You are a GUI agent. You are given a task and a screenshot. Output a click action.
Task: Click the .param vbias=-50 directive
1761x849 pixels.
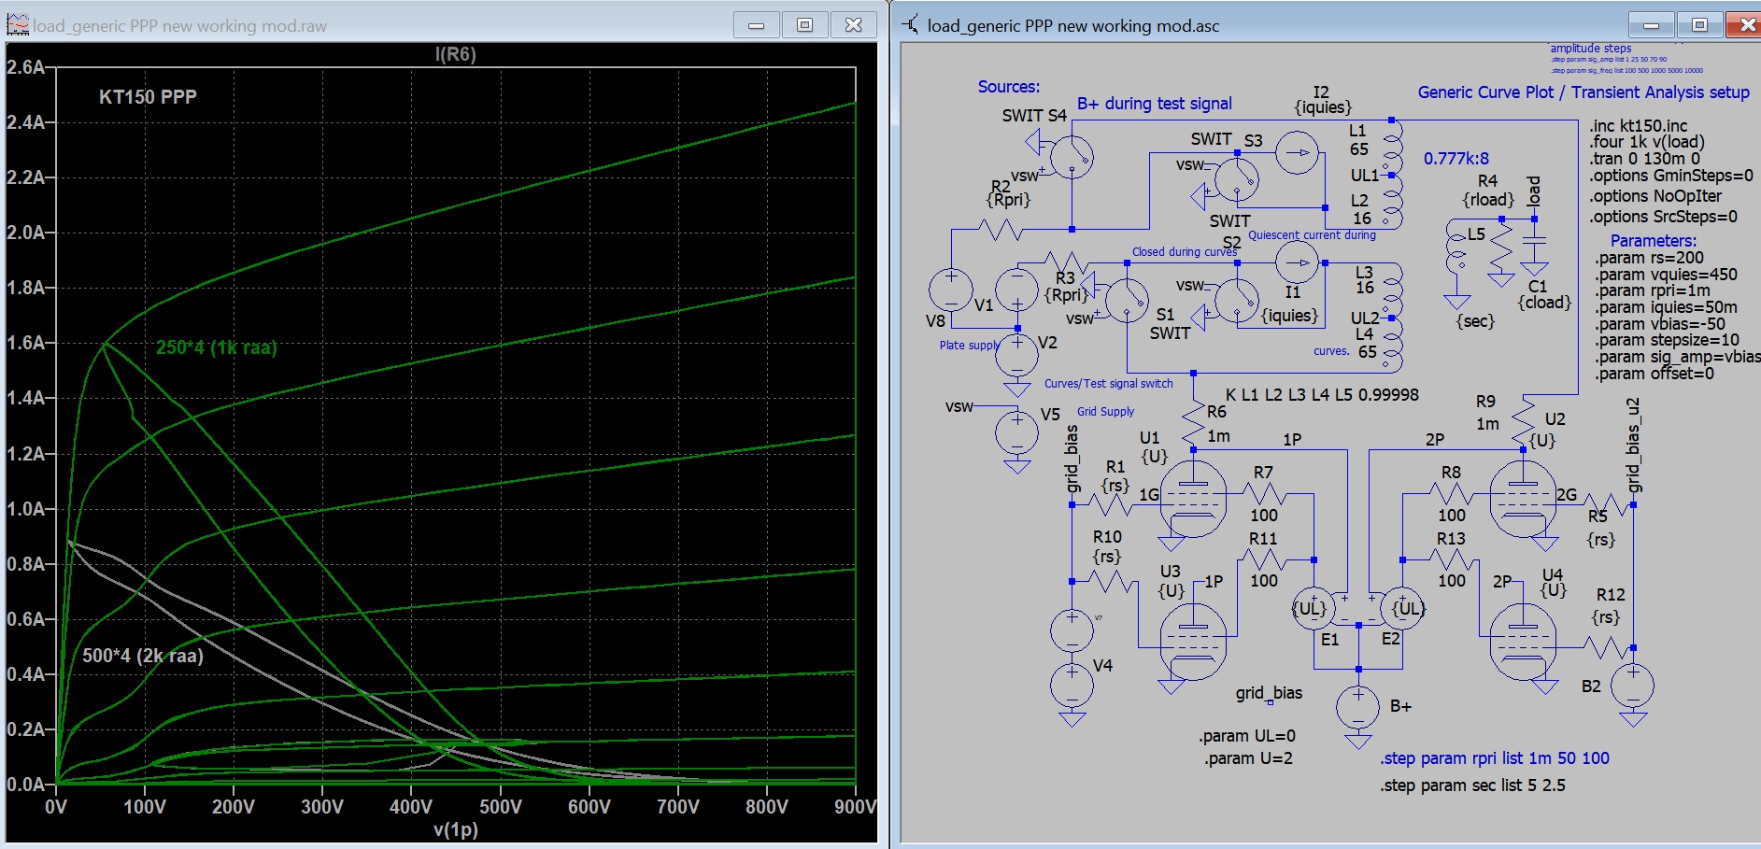point(1660,324)
